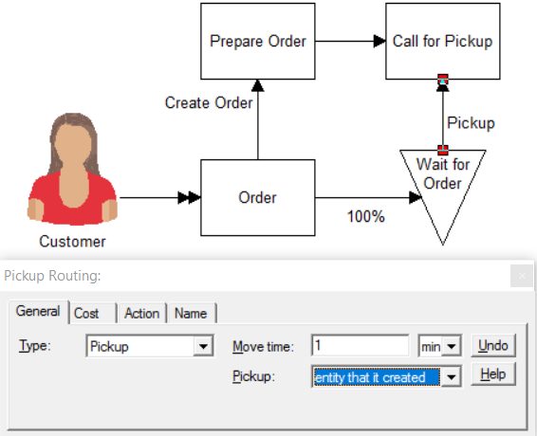
Task: Open the Type dropdown showing Pickup
Action: (150, 346)
